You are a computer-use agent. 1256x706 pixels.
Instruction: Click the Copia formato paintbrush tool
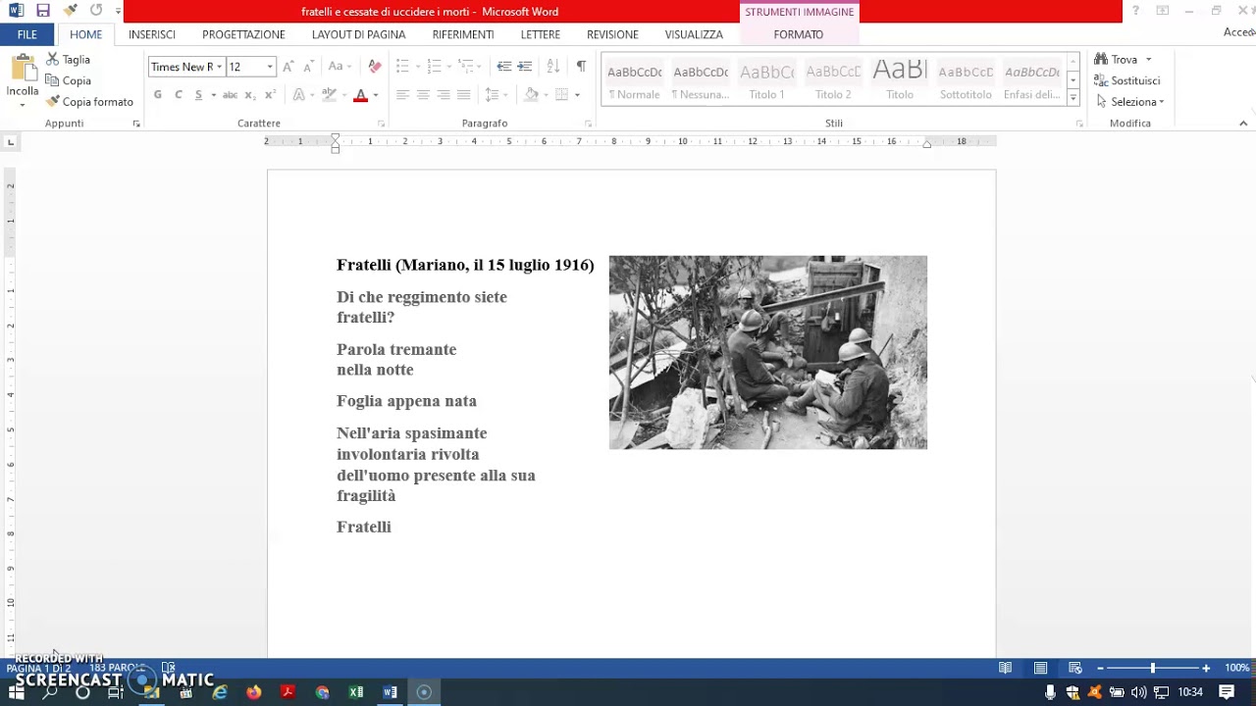(89, 102)
